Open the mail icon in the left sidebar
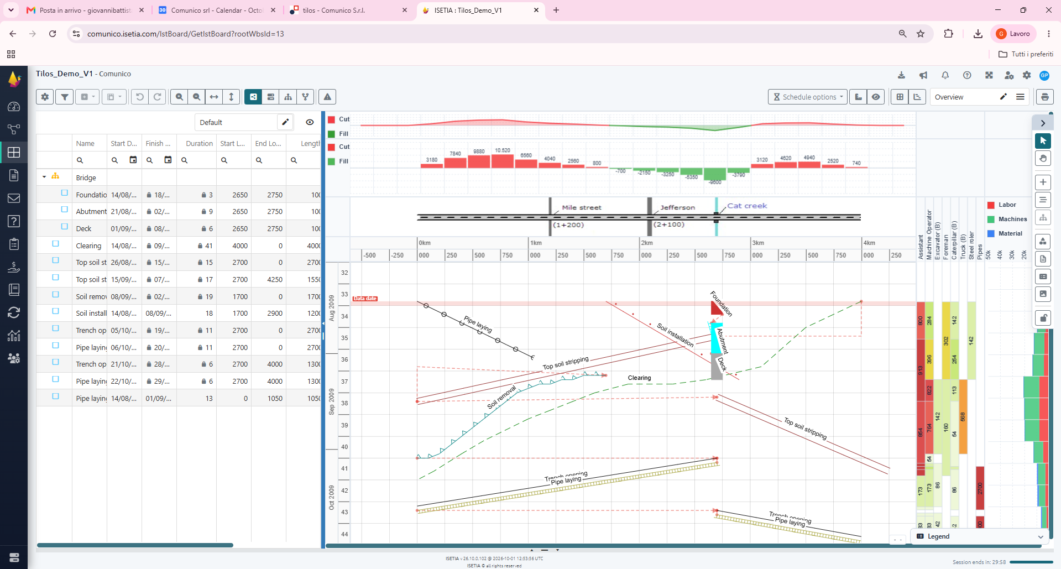The height and width of the screenshot is (569, 1061). pyautogui.click(x=14, y=198)
